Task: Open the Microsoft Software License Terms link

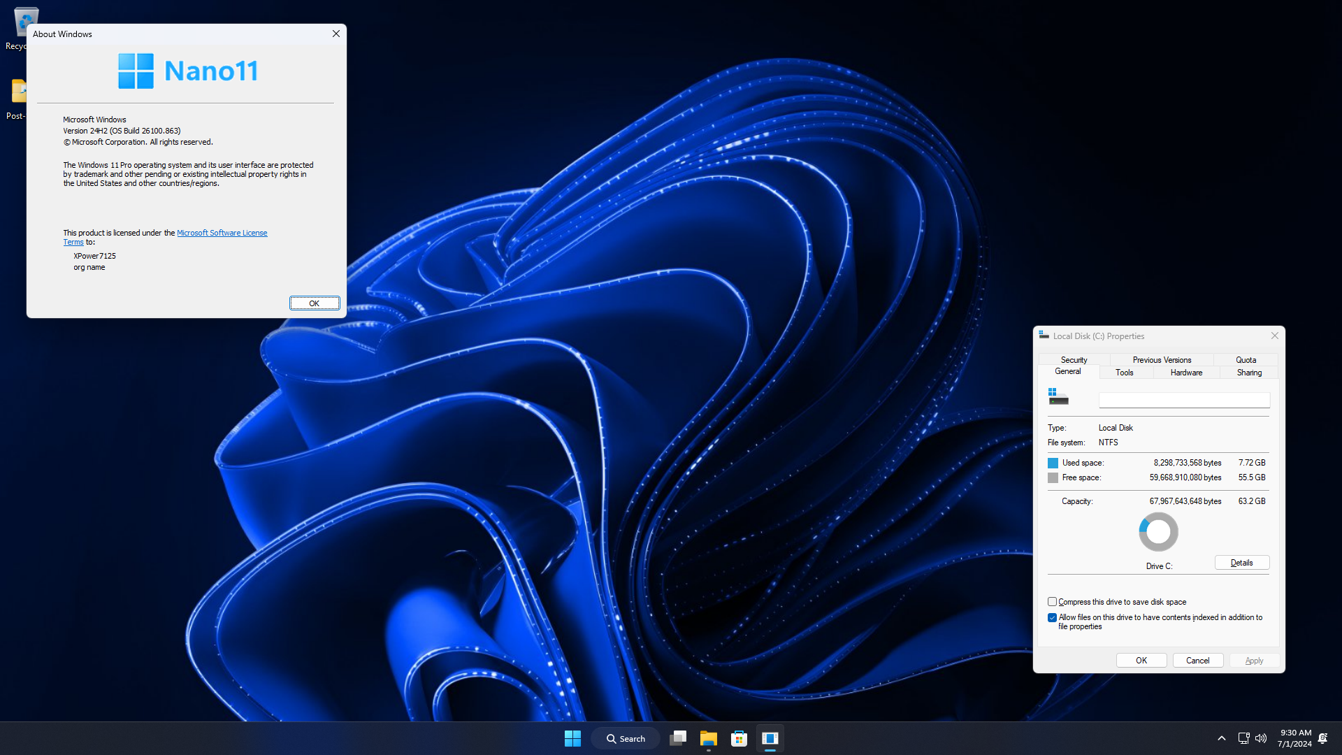Action: (x=222, y=232)
